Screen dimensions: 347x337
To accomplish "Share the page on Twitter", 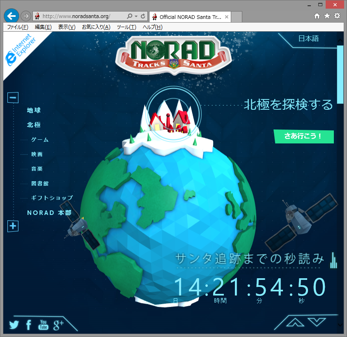I will [14, 325].
